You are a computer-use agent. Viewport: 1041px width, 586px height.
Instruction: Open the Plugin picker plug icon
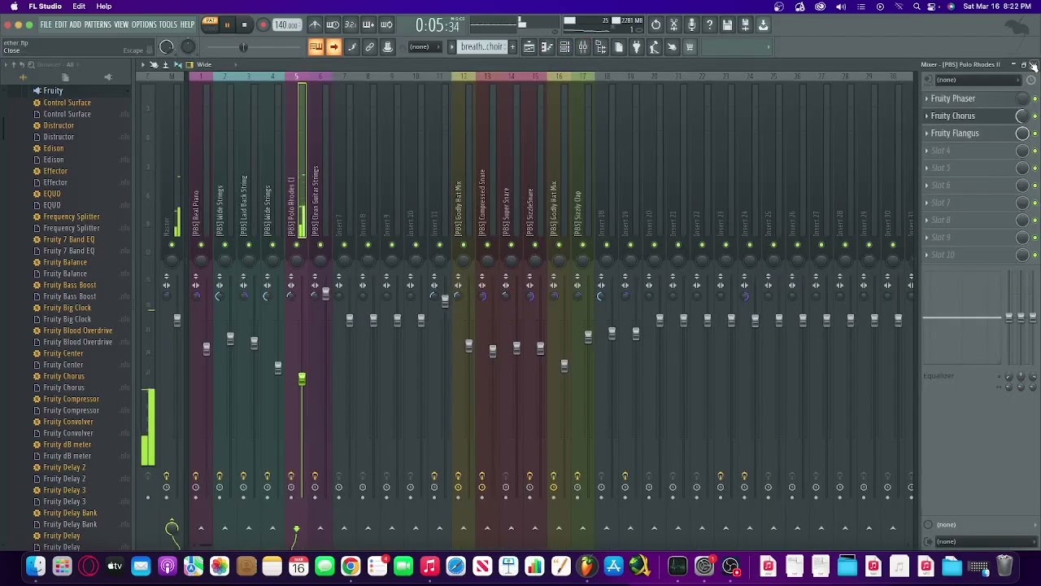pyautogui.click(x=636, y=47)
